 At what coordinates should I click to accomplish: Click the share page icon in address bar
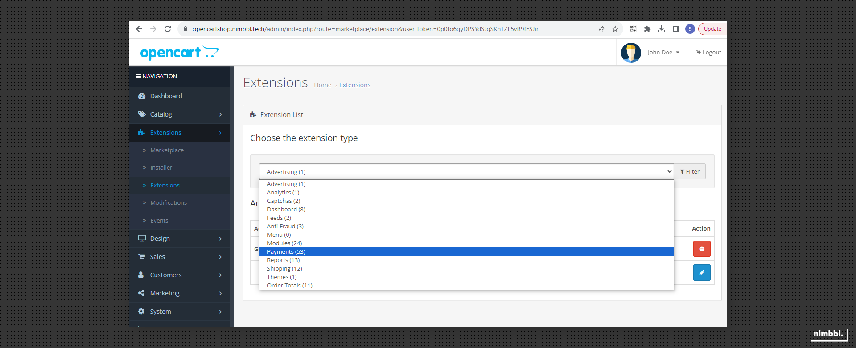601,29
